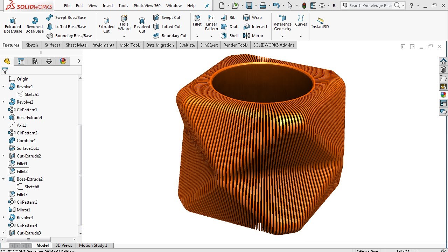This screenshot has height=252, width=448.
Task: Select the Lofted Boss/Base tool
Action: (66, 27)
